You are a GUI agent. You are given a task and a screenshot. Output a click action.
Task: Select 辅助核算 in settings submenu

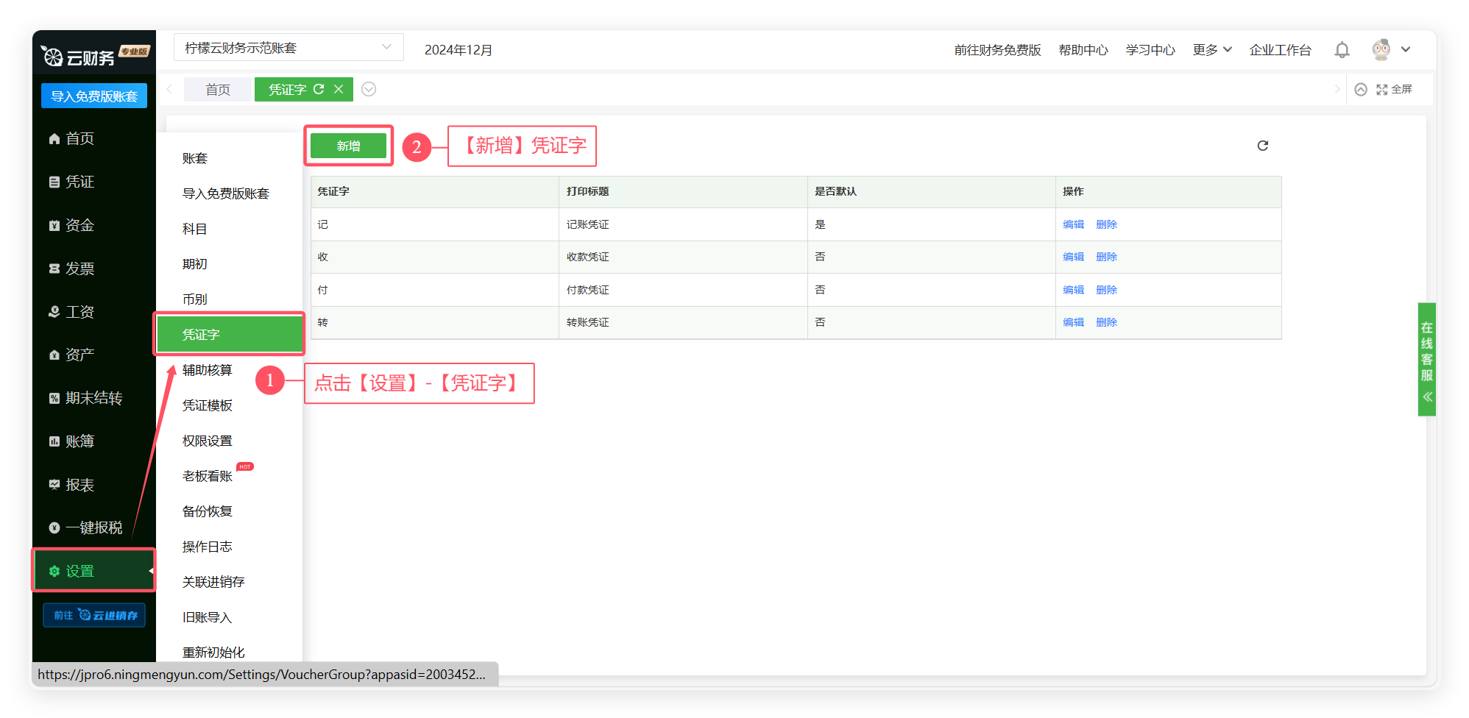point(207,370)
